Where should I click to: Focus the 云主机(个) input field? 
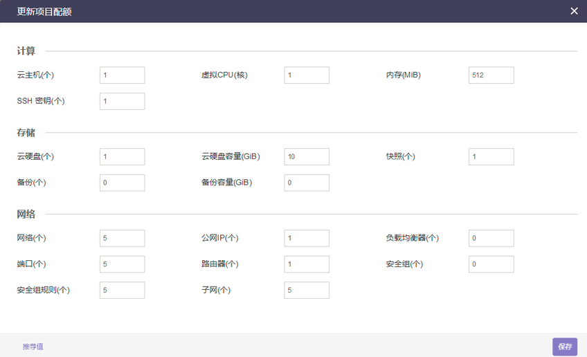coord(122,75)
